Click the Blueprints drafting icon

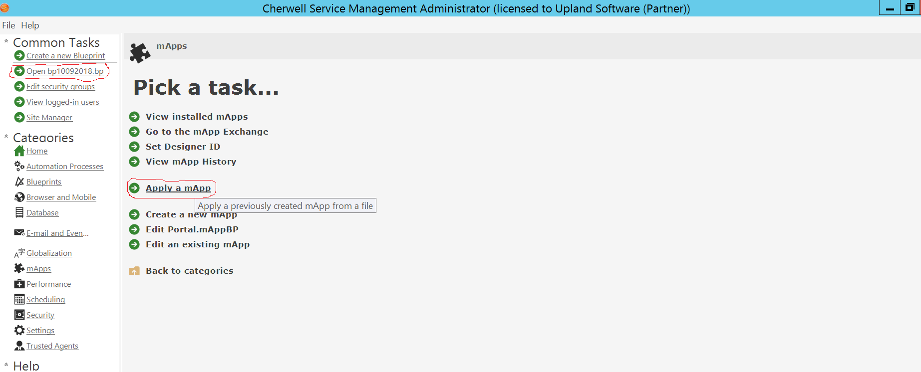click(x=19, y=182)
